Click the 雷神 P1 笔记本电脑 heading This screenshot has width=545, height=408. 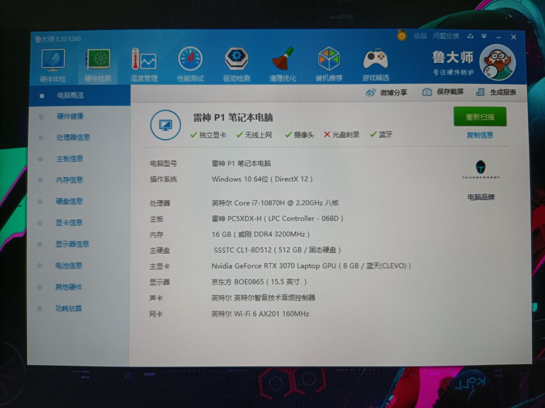pyautogui.click(x=233, y=118)
